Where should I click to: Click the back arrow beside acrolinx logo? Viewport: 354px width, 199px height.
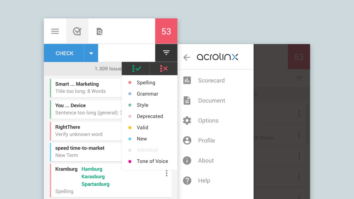point(187,57)
